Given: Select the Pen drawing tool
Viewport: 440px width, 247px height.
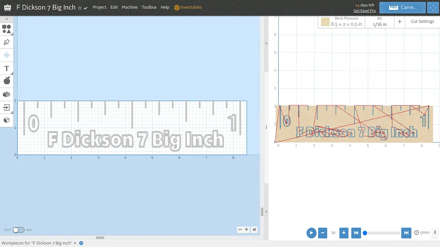Looking at the screenshot, I should 7,42.
